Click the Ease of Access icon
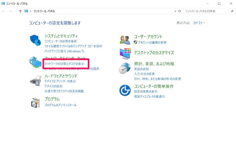Screen dimensions: 236x150 [125, 90]
